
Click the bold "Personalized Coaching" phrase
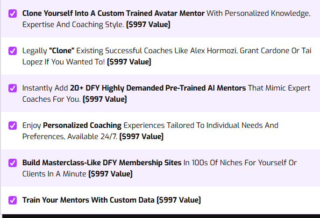click(x=82, y=125)
